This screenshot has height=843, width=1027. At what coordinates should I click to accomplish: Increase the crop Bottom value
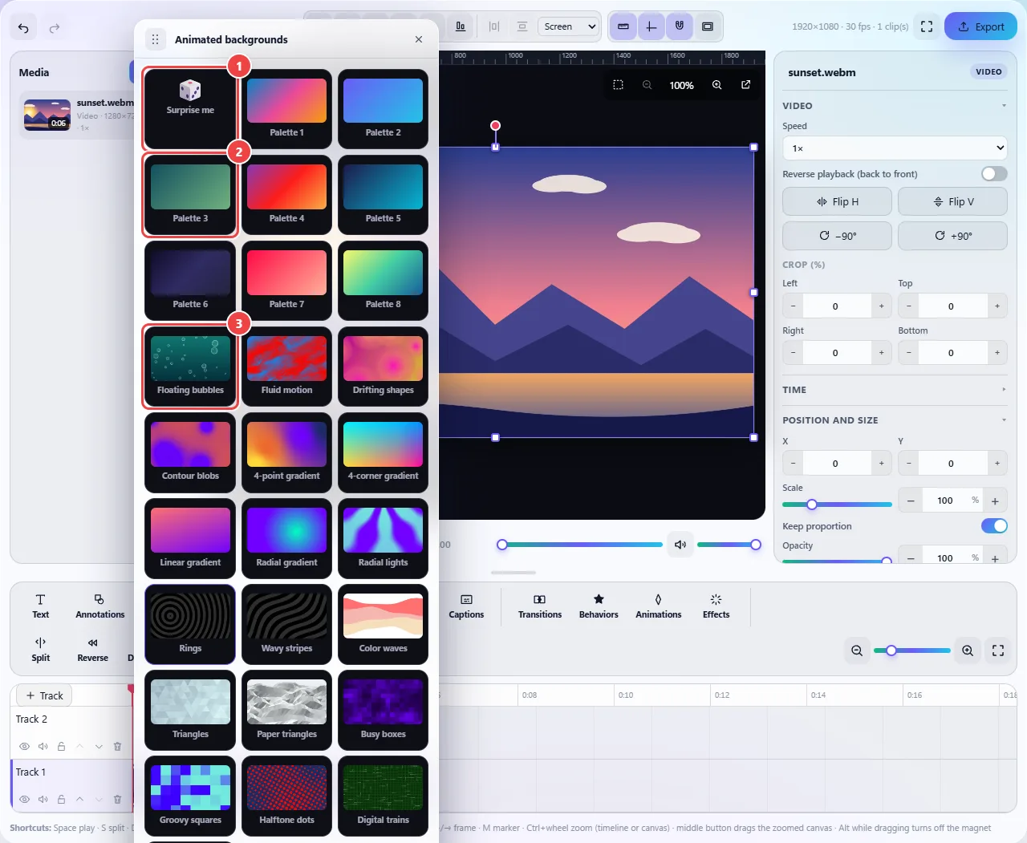[997, 353]
